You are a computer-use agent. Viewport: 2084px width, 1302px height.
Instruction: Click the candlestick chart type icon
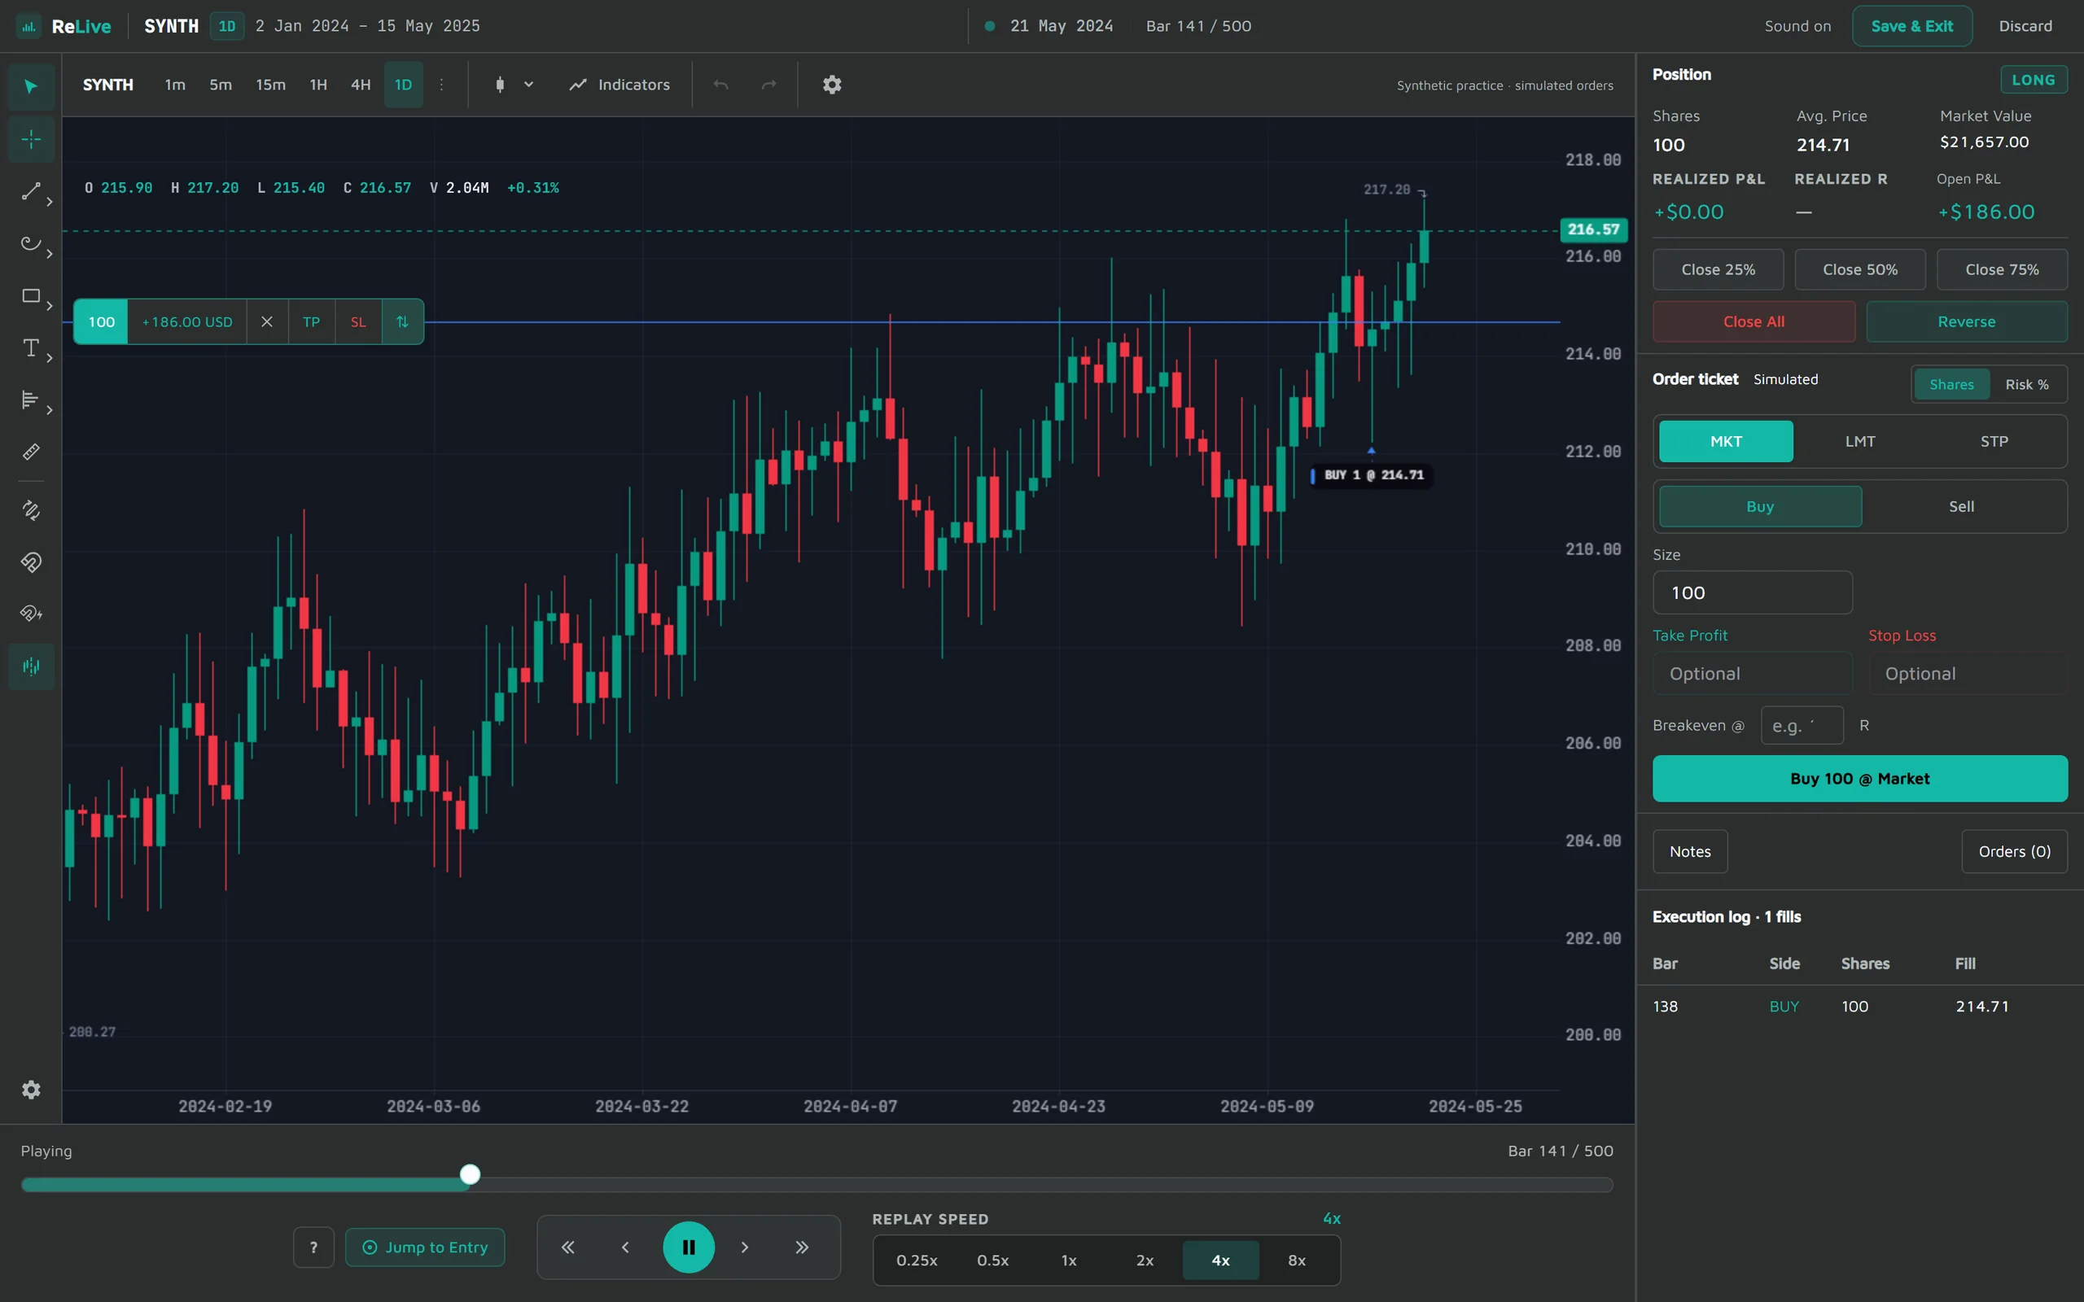(501, 85)
